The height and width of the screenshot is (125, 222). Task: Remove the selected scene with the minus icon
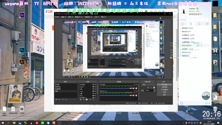pyautogui.click(x=59, y=100)
